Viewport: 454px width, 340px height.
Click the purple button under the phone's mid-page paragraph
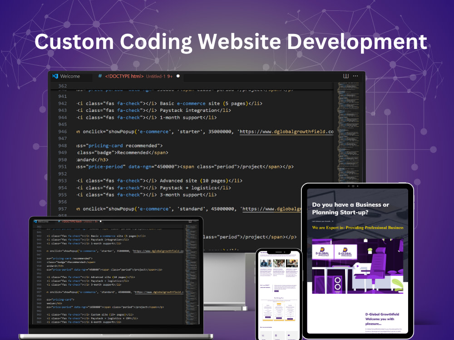[276, 291]
